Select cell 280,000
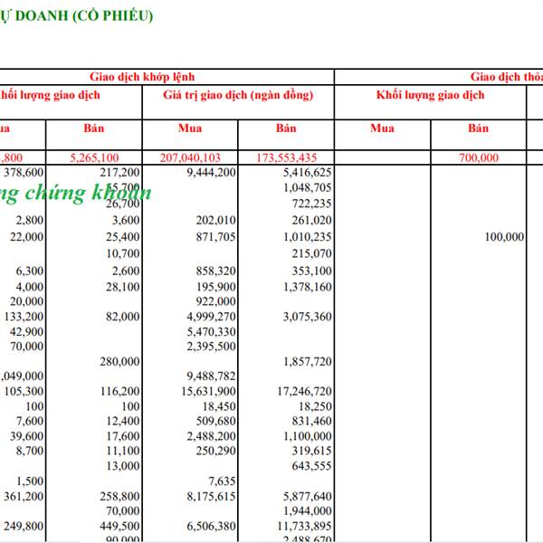543x543 pixels. tap(119, 361)
